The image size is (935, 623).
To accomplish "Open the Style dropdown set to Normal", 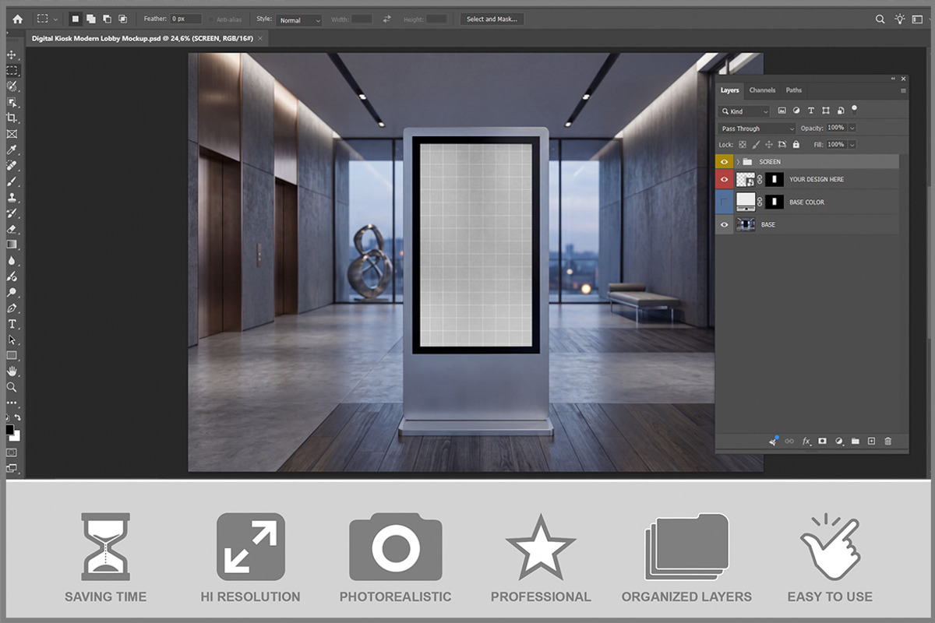I will 299,19.
